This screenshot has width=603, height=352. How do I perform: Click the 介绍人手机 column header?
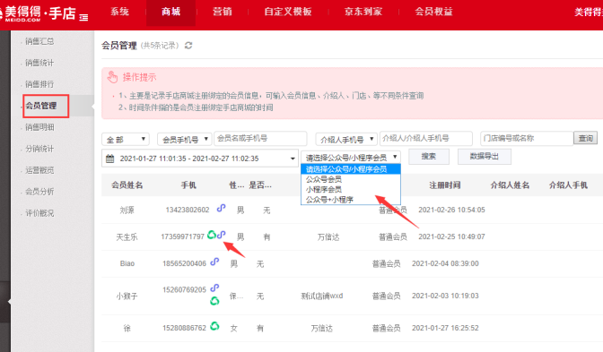point(568,185)
